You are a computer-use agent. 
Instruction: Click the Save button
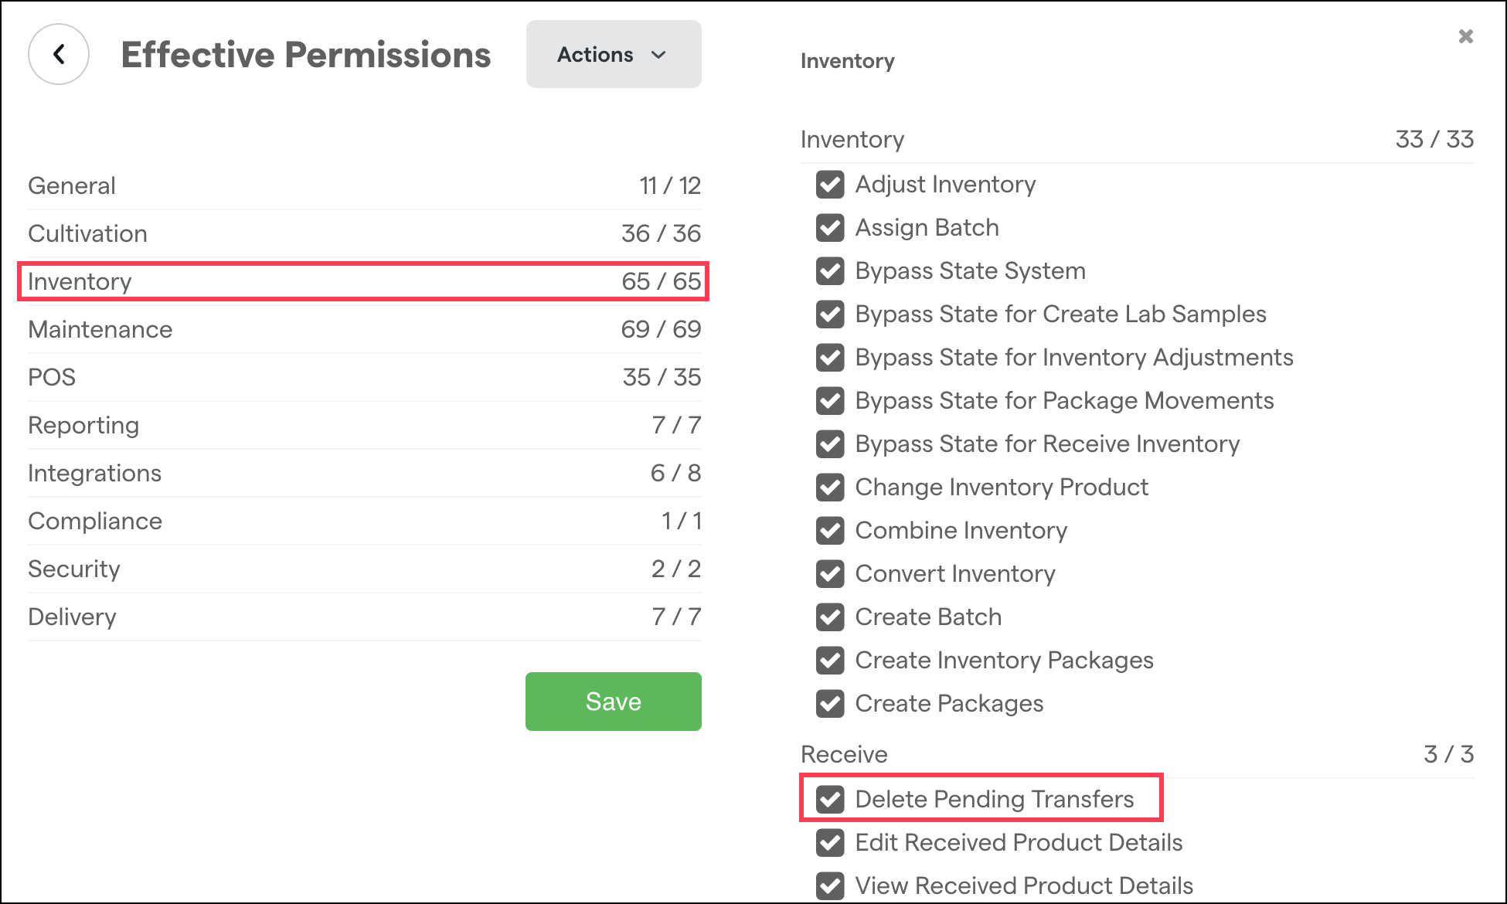point(613,701)
